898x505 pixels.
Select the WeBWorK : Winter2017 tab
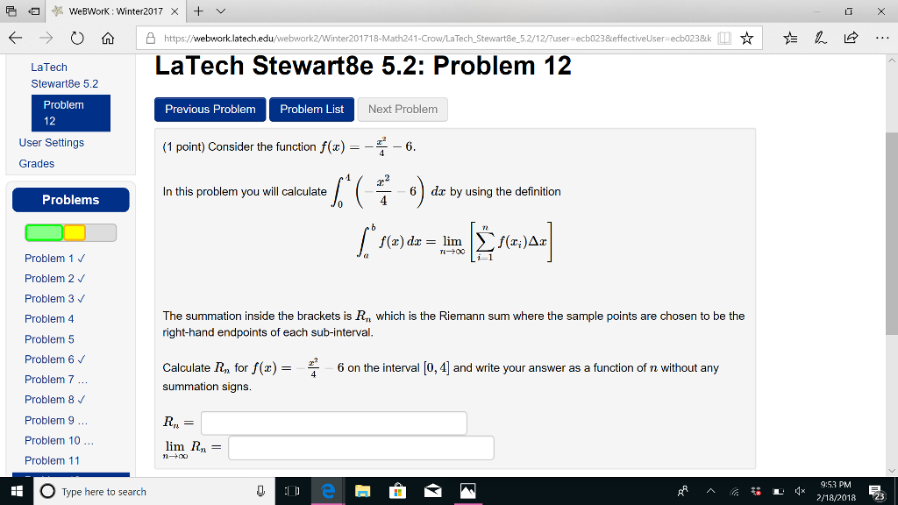click(x=115, y=11)
